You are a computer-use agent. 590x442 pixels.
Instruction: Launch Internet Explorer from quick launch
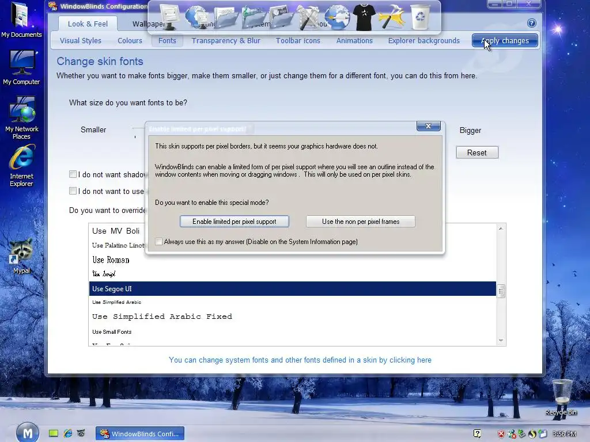pos(68,433)
